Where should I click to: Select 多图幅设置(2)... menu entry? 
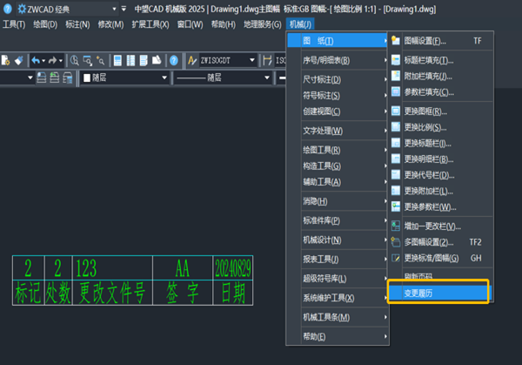click(441, 242)
